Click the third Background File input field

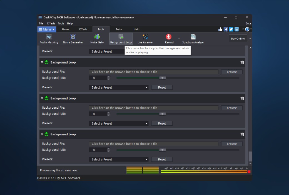[x=153, y=144]
